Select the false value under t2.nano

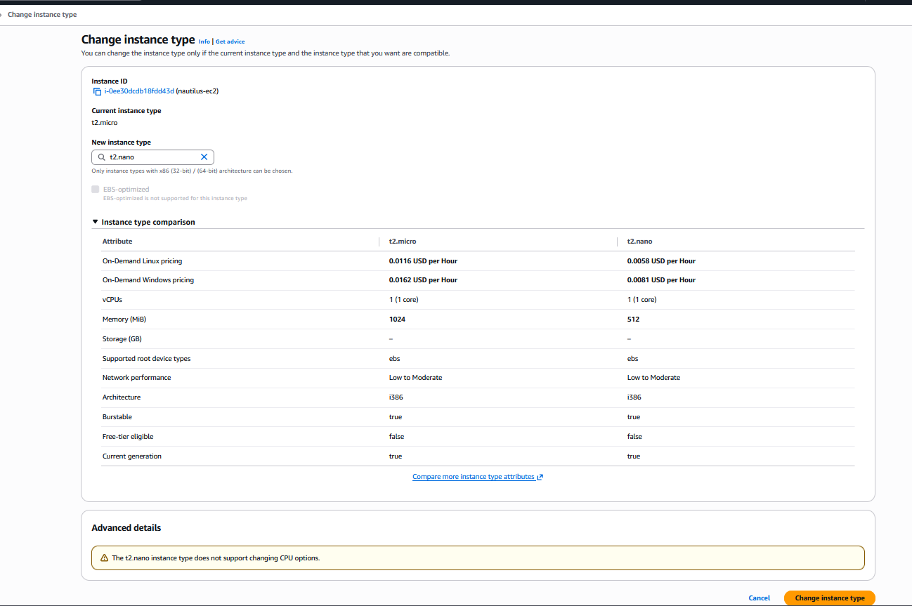click(634, 437)
